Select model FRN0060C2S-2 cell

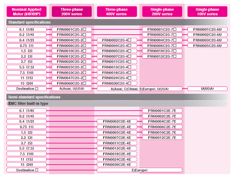(72, 83)
